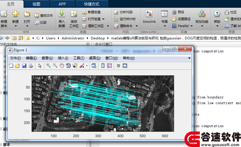Expand the Parallel dropdown arrow
This screenshot has height=147, width=241.
pyautogui.click(x=192, y=26)
